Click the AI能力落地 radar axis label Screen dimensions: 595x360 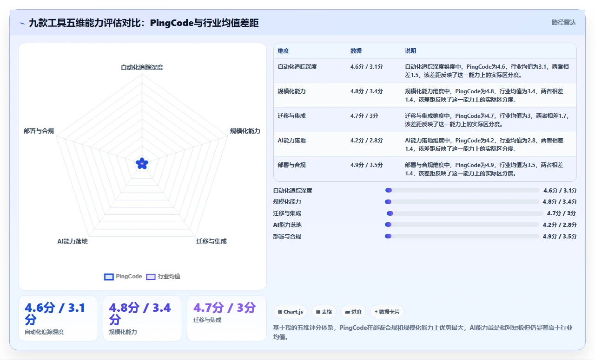pyautogui.click(x=73, y=241)
